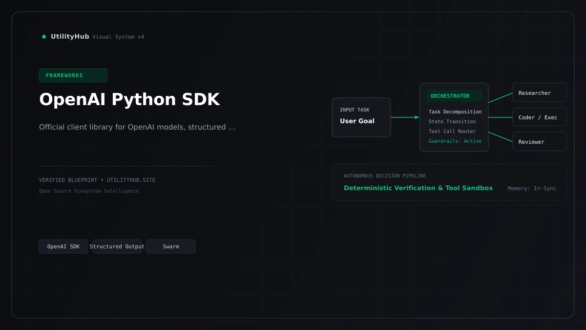The height and width of the screenshot is (330, 586).
Task: Click the ORCHESTRATOR header label
Action: coord(454,96)
